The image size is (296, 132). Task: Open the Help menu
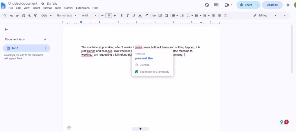(95, 8)
